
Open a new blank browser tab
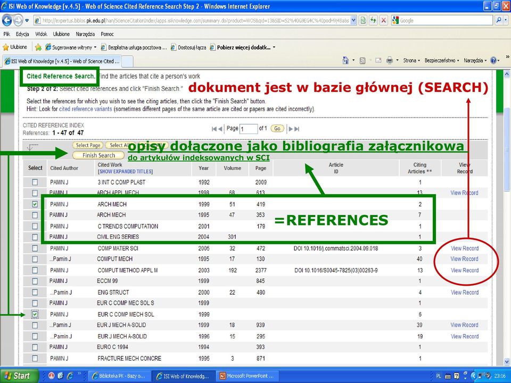tap(127, 61)
